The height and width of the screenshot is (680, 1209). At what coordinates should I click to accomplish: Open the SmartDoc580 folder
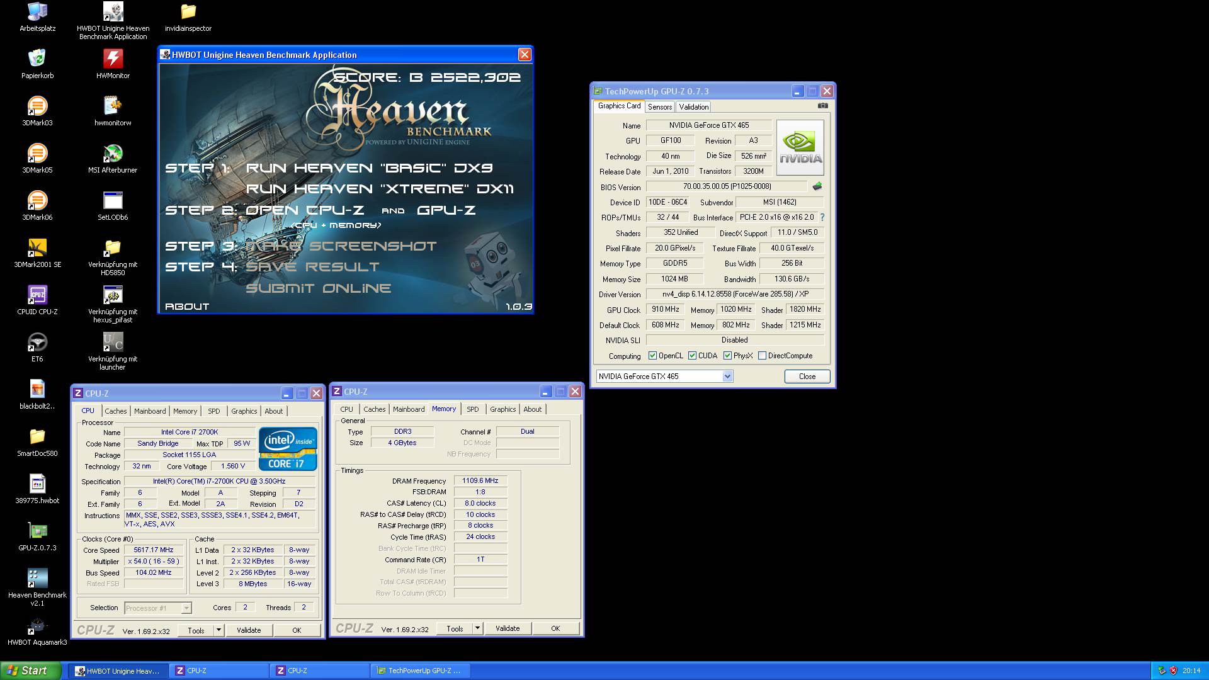[x=37, y=442]
